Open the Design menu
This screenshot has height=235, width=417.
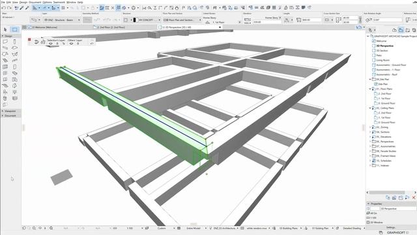coord(23,2)
